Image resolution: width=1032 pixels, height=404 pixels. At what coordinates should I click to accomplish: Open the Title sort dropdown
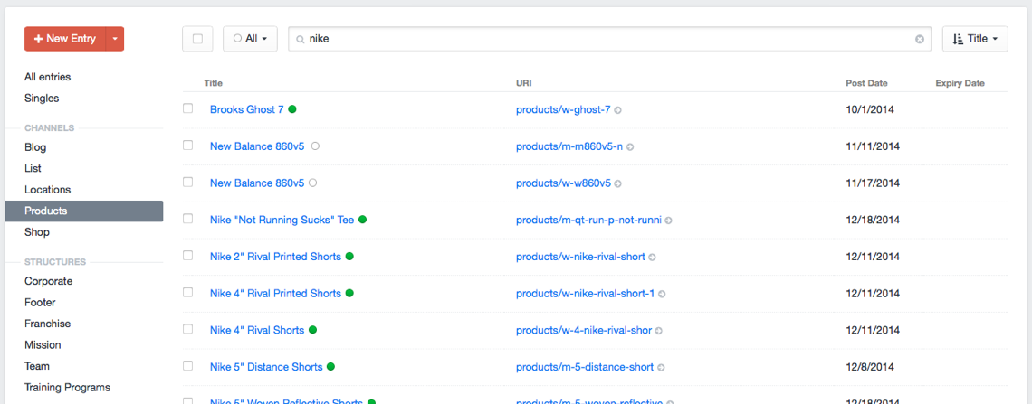click(975, 39)
